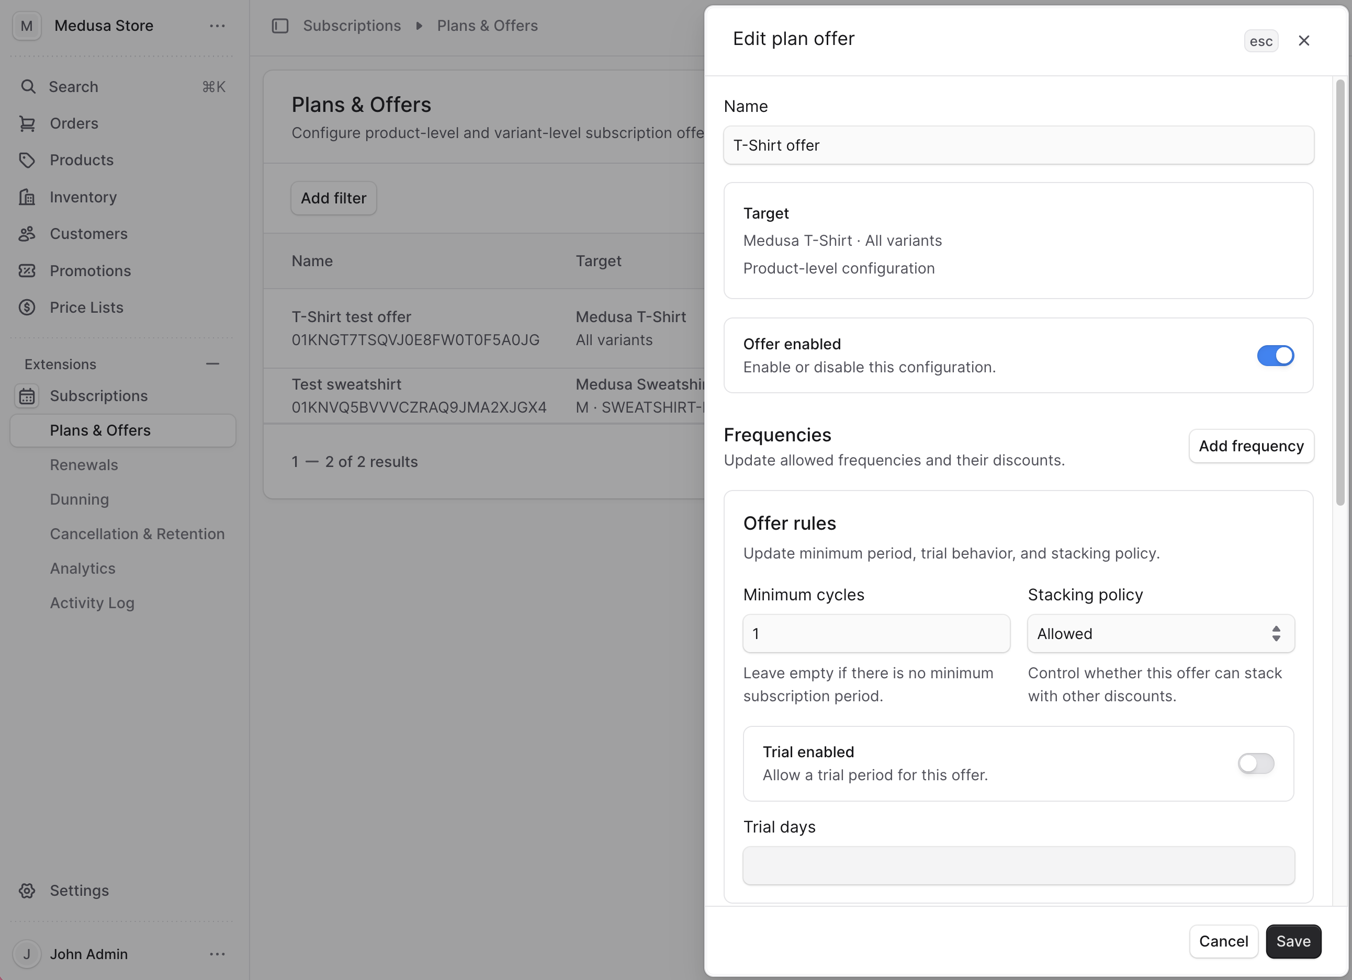
Task: Click the Price Lists dollar icon
Action: pos(27,307)
